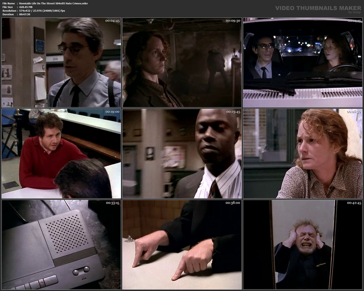364x291 pixels.
Task: Select the thumbnail stamped 00:42:45
Action: [x=303, y=244]
